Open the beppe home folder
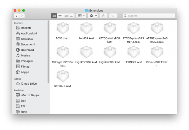The width and height of the screenshot is (189, 130). pos(23,72)
